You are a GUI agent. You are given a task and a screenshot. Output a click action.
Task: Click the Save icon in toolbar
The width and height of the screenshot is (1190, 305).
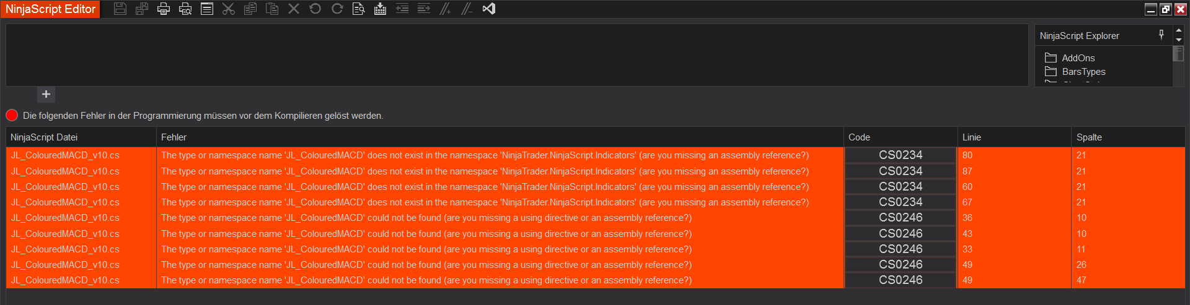(x=120, y=9)
